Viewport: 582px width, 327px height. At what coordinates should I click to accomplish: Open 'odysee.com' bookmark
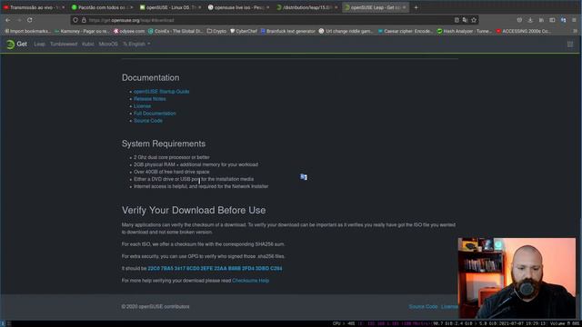[x=129, y=31]
